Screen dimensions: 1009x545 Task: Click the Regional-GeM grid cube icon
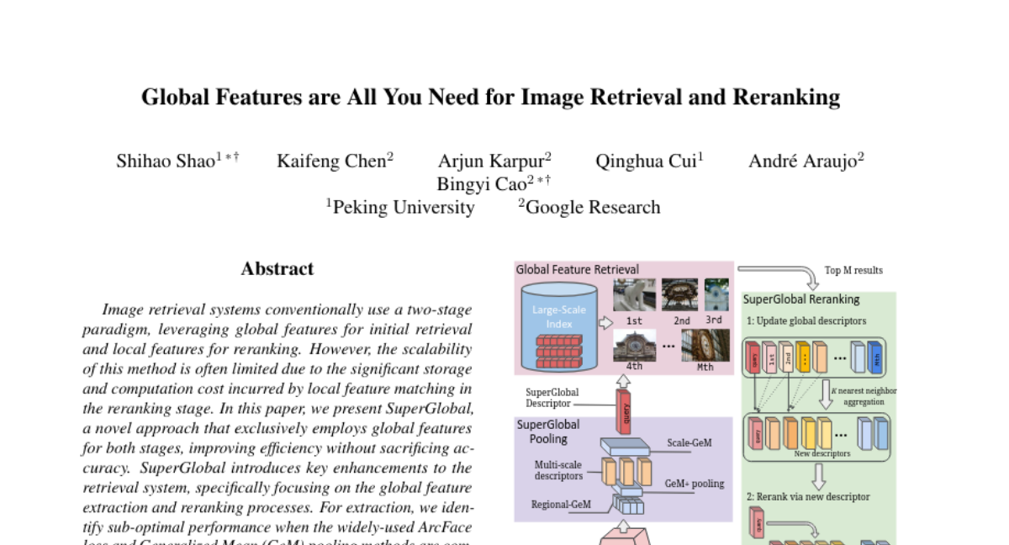pyautogui.click(x=626, y=505)
